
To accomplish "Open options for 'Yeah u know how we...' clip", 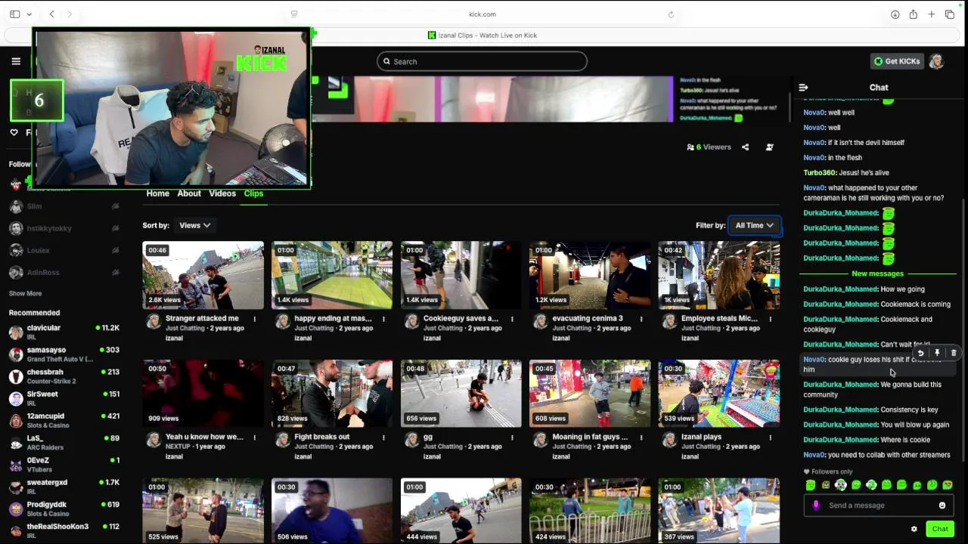I will pos(254,437).
